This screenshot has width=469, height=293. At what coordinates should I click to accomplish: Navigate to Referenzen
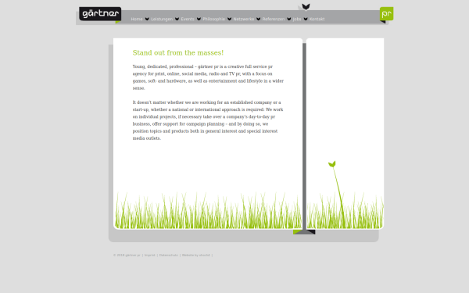pos(274,19)
